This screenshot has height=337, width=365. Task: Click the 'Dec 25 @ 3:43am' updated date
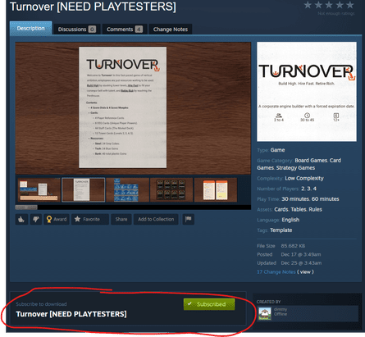(301, 263)
